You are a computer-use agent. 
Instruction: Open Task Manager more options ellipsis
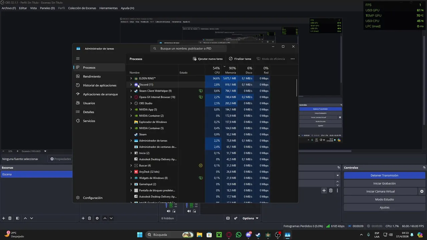coord(293,59)
